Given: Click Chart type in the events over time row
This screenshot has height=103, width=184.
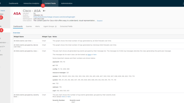Looking at the screenshot, I should pyautogui.click(x=44, y=41).
